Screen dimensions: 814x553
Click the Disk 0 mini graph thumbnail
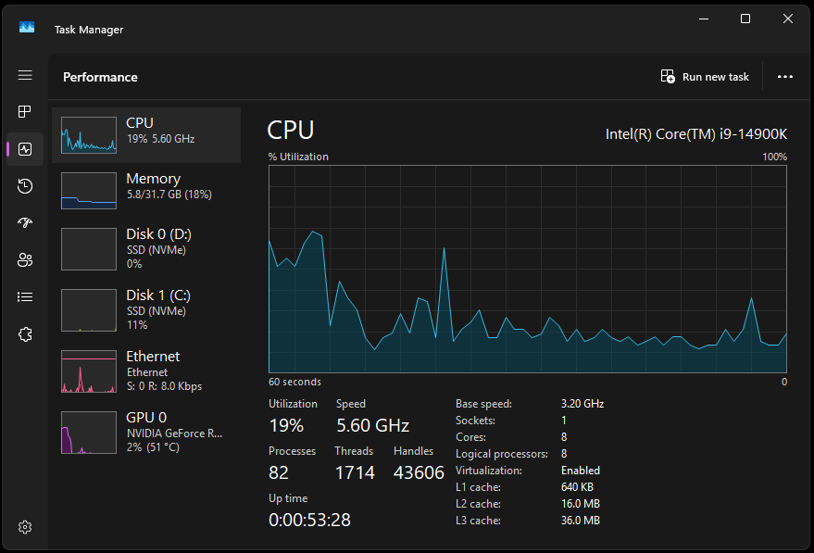pyautogui.click(x=89, y=249)
